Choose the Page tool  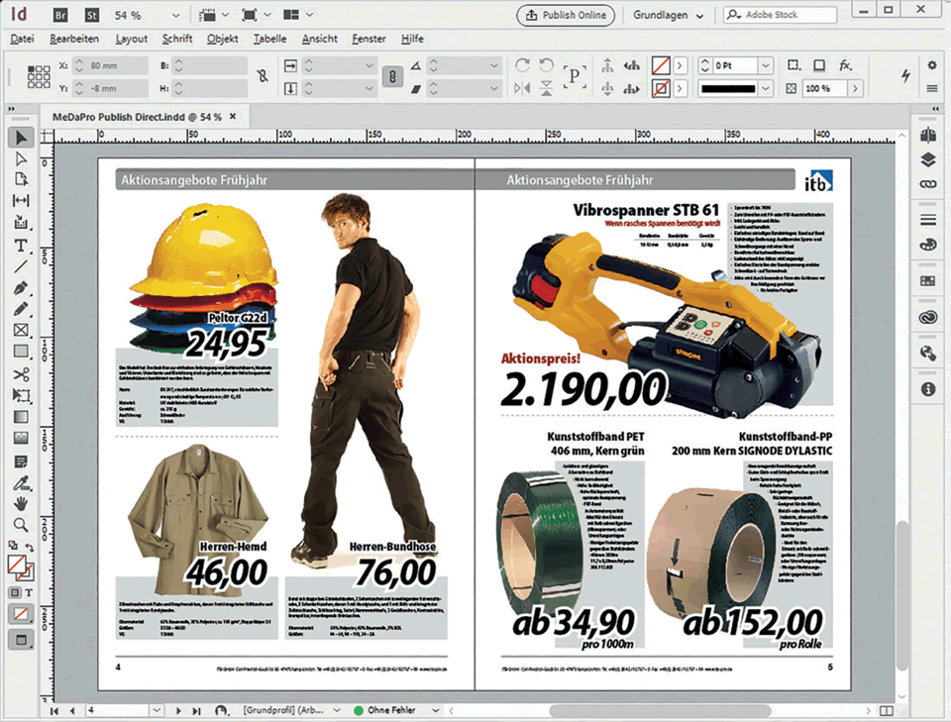point(21,179)
